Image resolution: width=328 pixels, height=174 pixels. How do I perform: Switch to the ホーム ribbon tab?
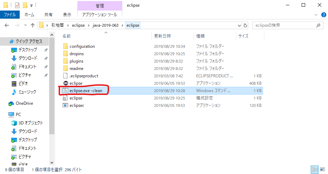click(x=29, y=15)
